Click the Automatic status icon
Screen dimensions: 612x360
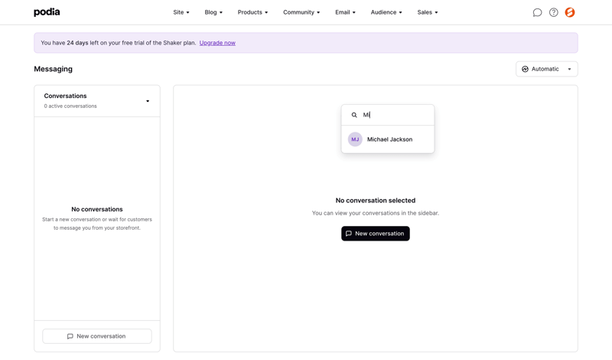pos(525,69)
